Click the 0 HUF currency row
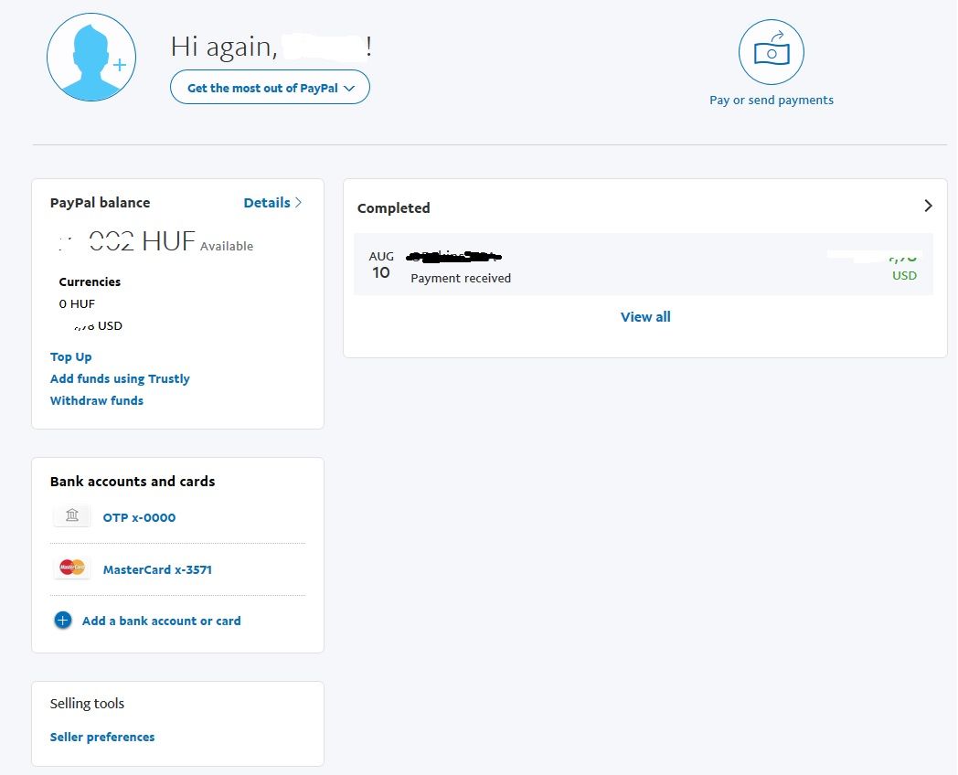Image resolution: width=958 pixels, height=775 pixels. click(x=77, y=304)
